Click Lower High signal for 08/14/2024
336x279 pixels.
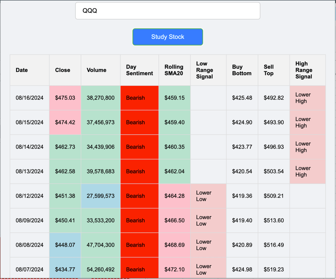308,147
